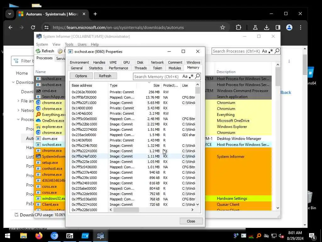322x242 pixels.
Task: Open Chrome Labs flask icon
Action: pos(255,27)
